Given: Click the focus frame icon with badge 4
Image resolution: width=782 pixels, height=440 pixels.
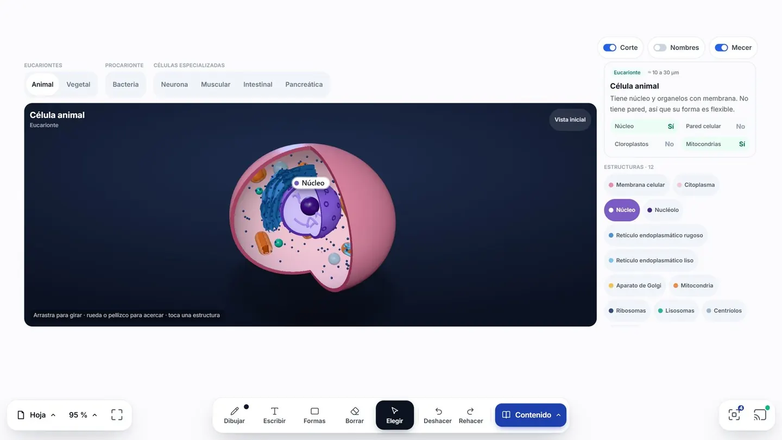Looking at the screenshot, I should click(x=734, y=415).
